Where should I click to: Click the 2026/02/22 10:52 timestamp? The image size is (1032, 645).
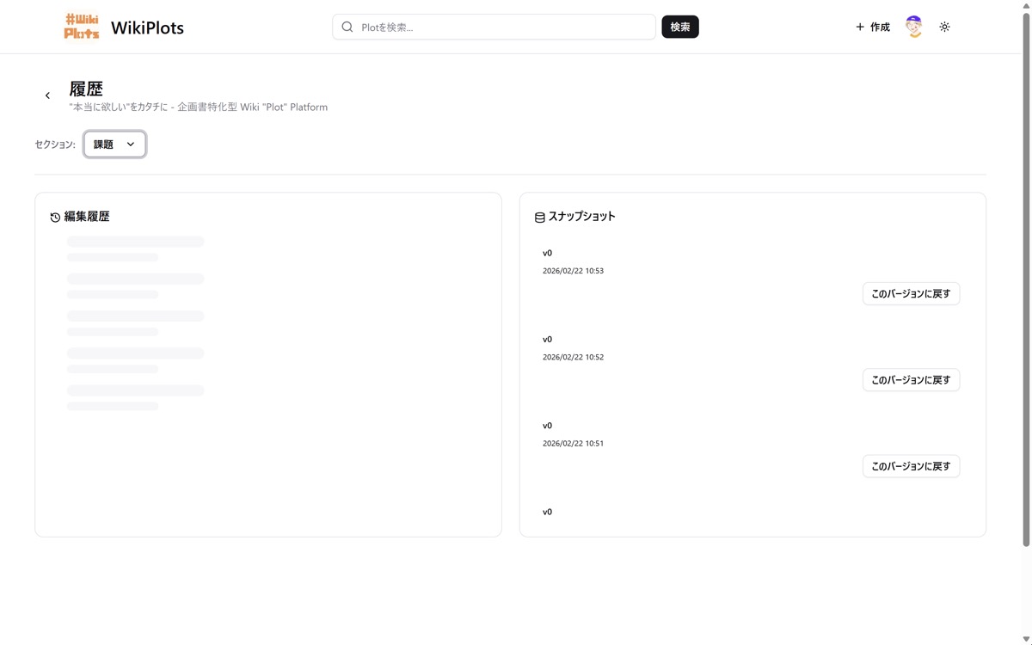tap(573, 357)
